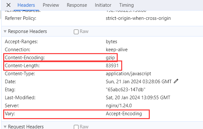Collapse the Request Headers section triangle

coord(5,127)
